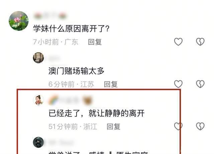Open the cartoon girl avatar profile
The image size is (214, 154).
38,100
